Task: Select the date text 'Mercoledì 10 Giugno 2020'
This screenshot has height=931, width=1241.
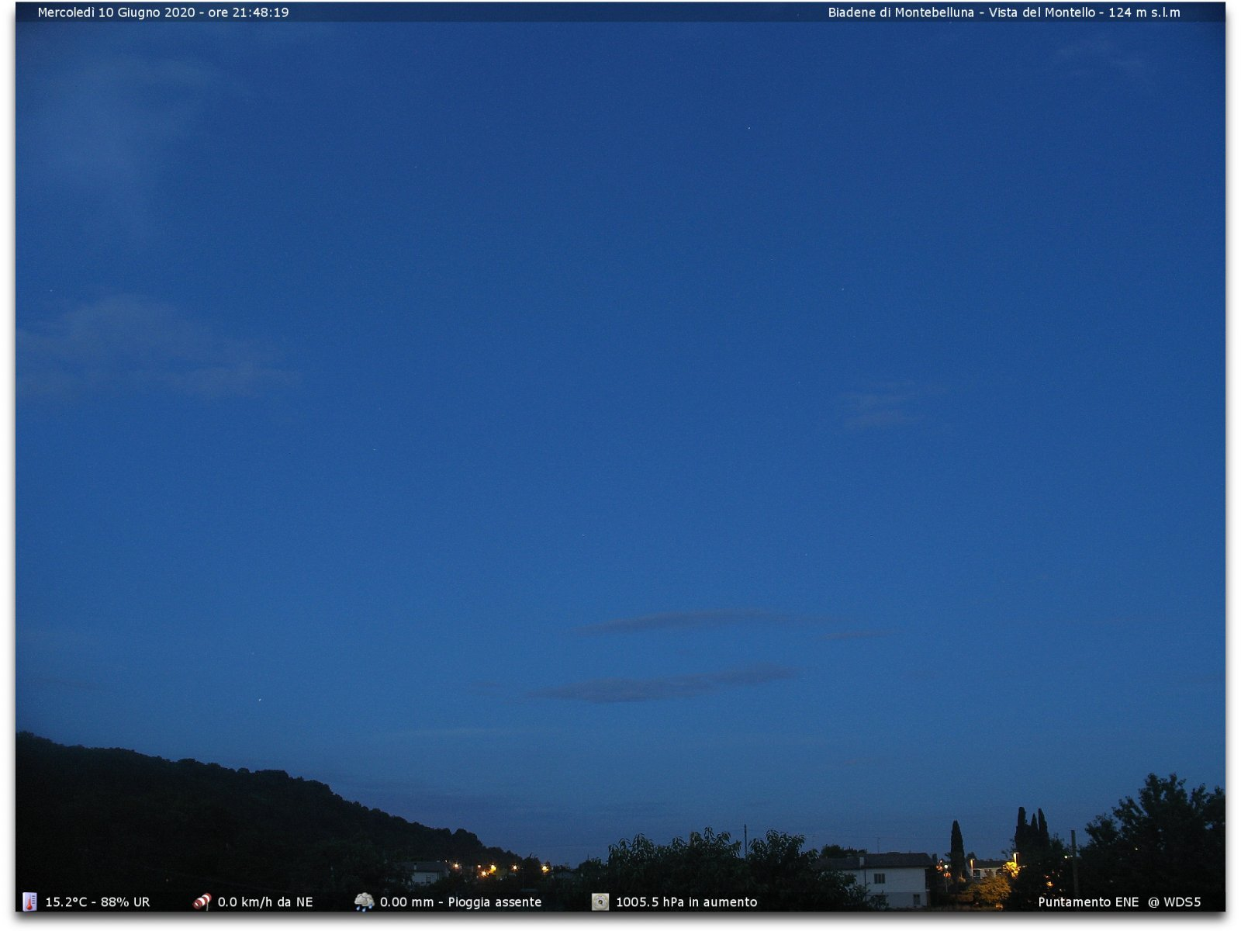Action: coord(116,12)
